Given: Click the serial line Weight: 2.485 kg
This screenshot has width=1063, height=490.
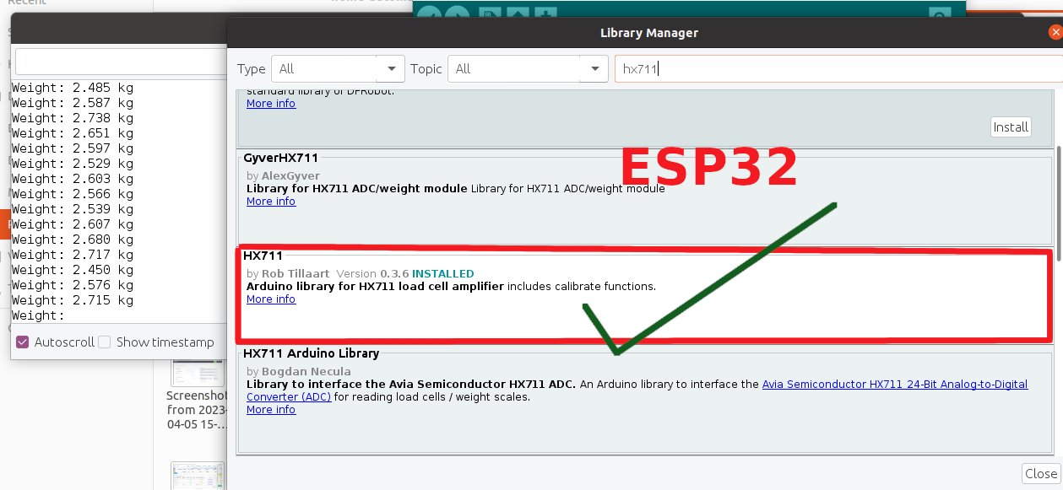Looking at the screenshot, I should tap(73, 87).
